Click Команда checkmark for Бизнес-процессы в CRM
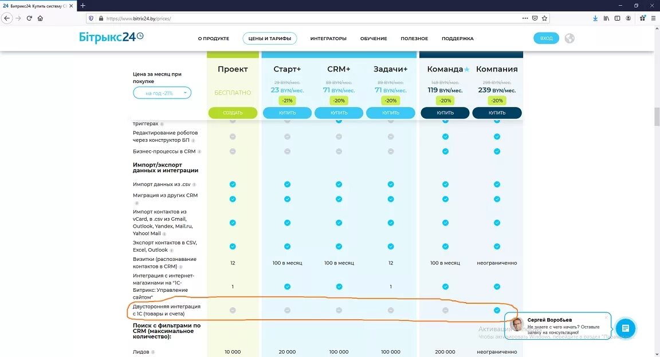Viewport: 660px width, 357px height. (445, 152)
